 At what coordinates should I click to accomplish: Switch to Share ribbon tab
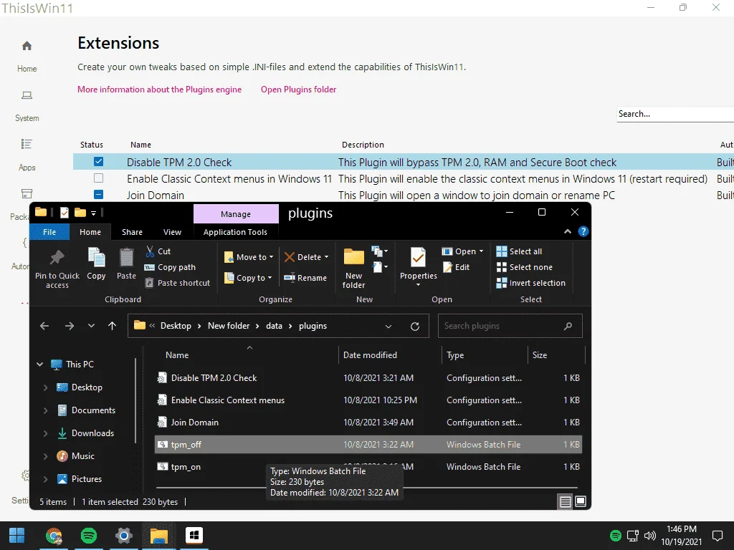132,232
